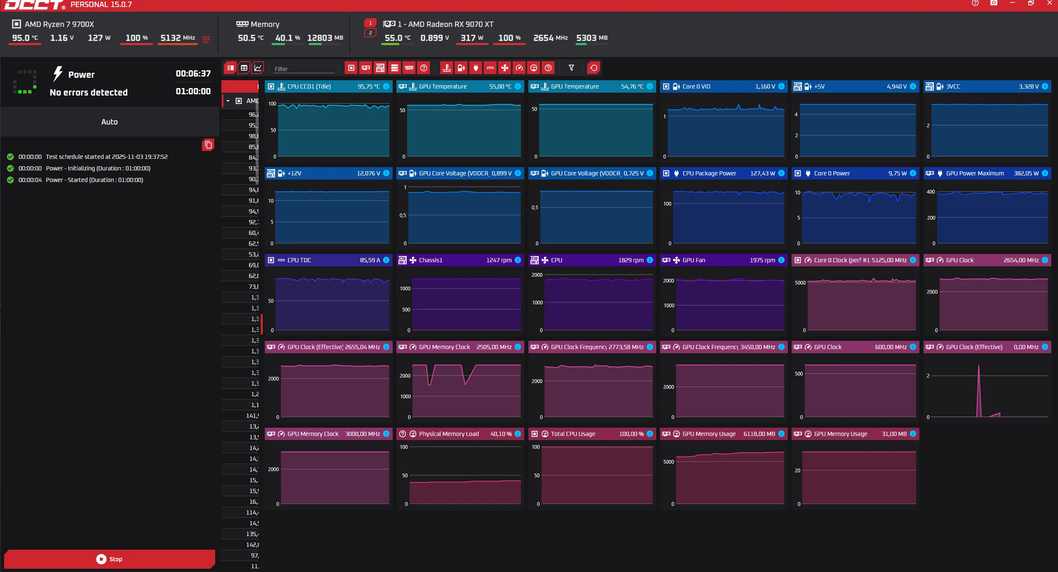Collapse the AMD tree node arrow
The image size is (1058, 572).
point(228,101)
